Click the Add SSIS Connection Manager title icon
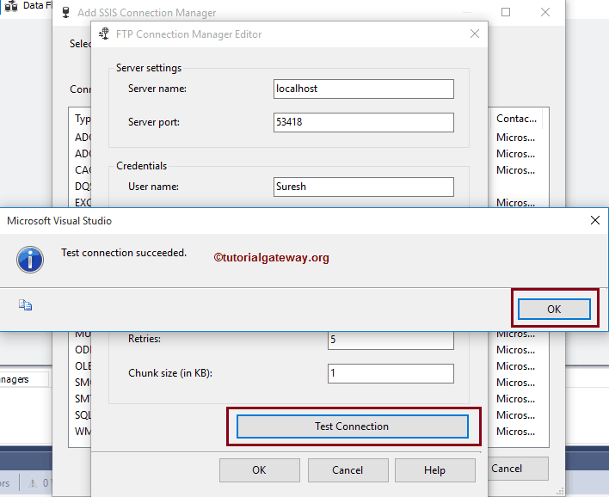This screenshot has width=609, height=497. (66, 12)
